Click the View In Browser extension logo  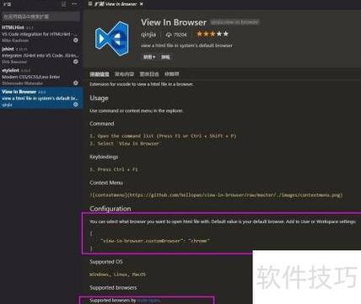112,39
